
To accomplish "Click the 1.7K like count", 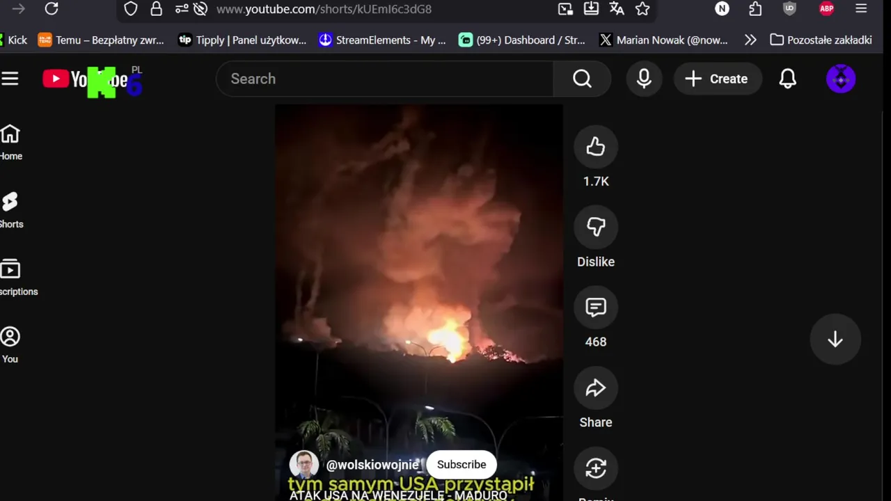I will 596,182.
